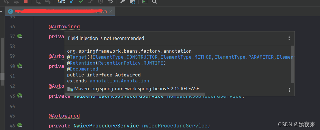The height and width of the screenshot is (130, 320).
Task: Follow RetentionPolicy.RUNTIME link
Action: (x=131, y=63)
